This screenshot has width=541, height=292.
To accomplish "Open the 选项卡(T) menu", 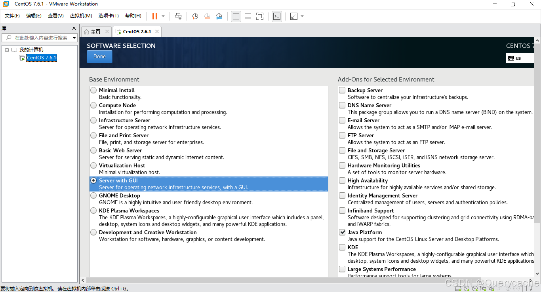I will click(x=109, y=16).
